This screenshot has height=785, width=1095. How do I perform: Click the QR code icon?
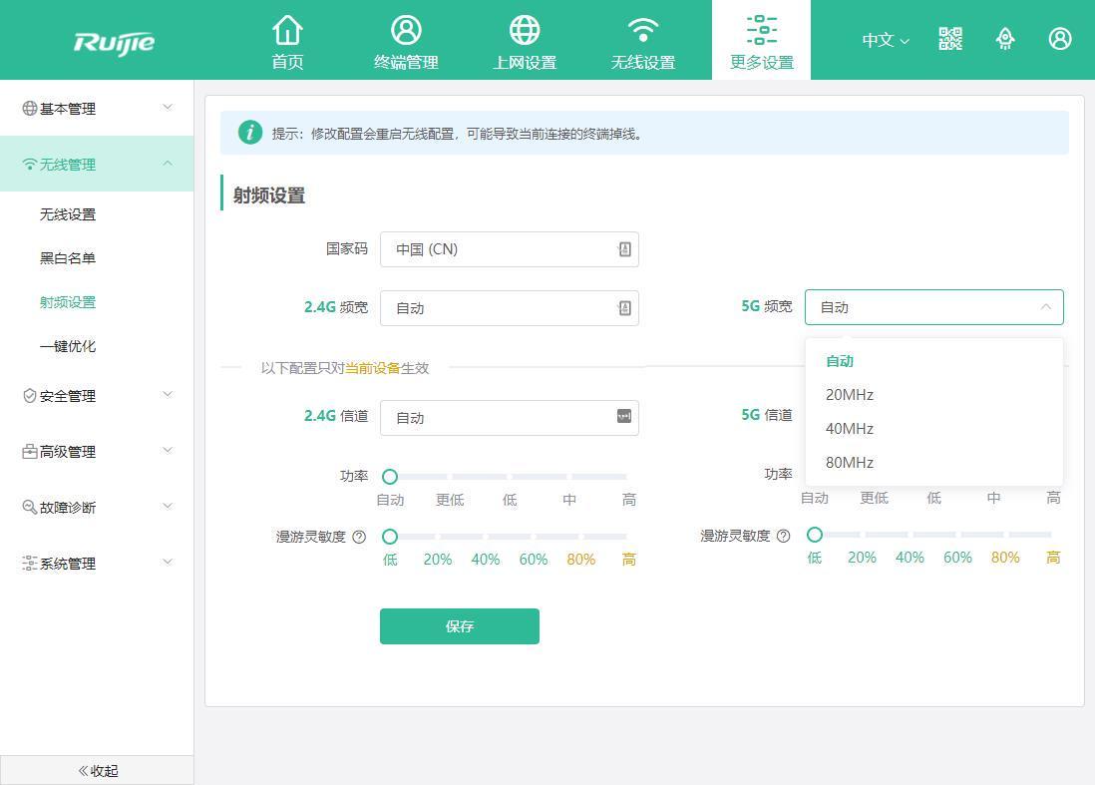pyautogui.click(x=949, y=39)
